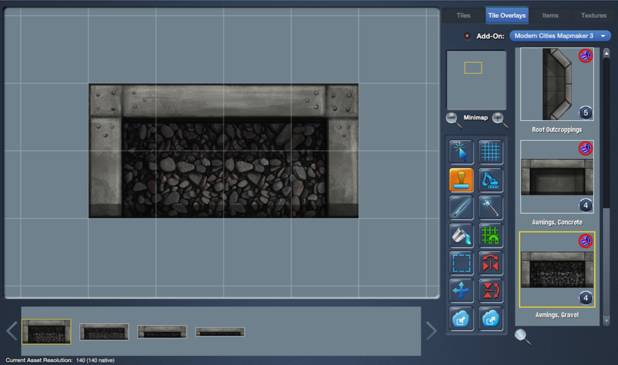Toggle the grid display tool
The width and height of the screenshot is (618, 365).
pyautogui.click(x=491, y=152)
